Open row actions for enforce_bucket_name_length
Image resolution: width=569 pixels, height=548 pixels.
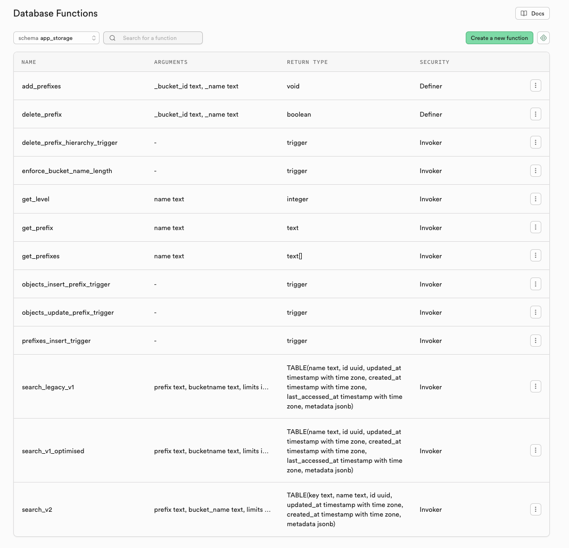(x=535, y=170)
